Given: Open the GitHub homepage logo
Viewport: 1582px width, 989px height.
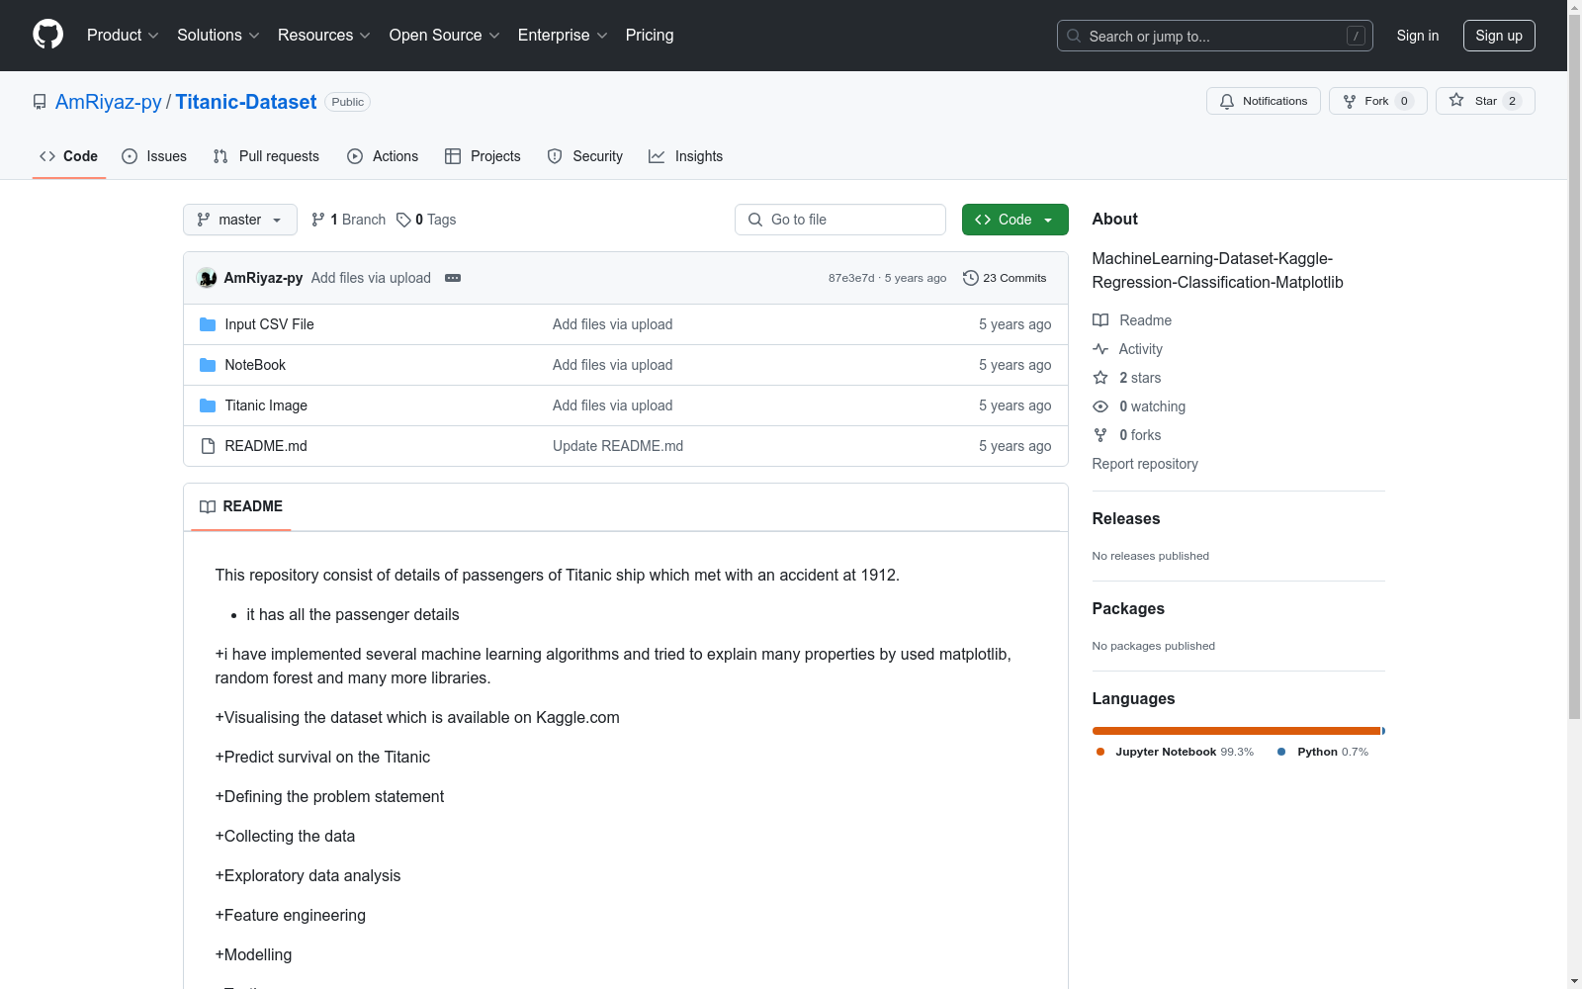Looking at the screenshot, I should click(x=47, y=35).
